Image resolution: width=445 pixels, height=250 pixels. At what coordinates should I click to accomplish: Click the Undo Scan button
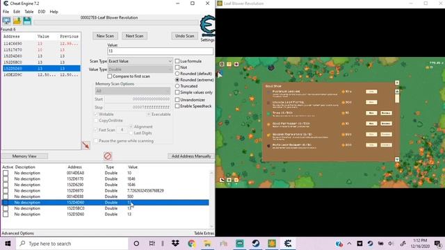click(184, 36)
